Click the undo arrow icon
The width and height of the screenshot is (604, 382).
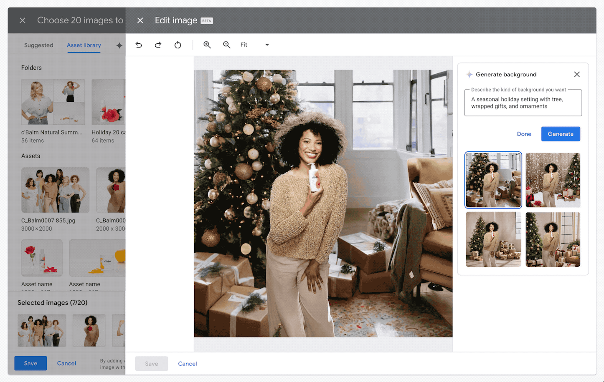tap(139, 45)
